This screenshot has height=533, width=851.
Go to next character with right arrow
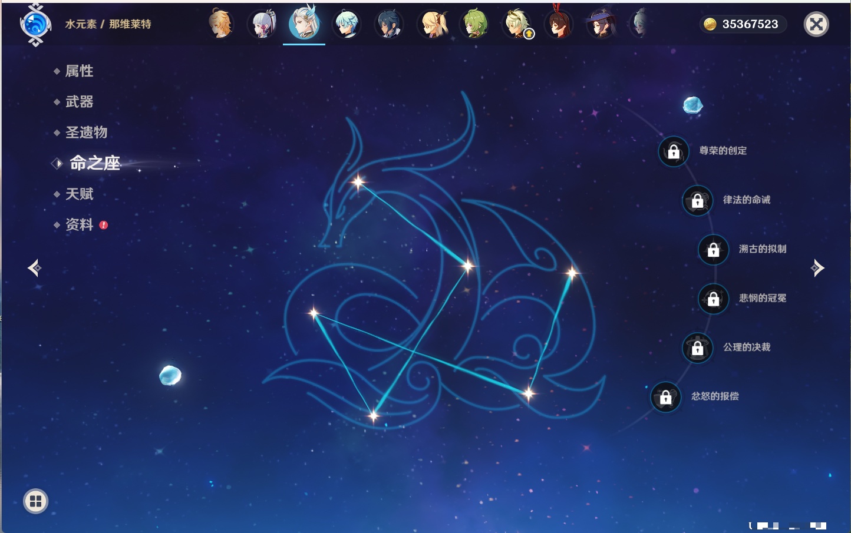click(x=817, y=268)
